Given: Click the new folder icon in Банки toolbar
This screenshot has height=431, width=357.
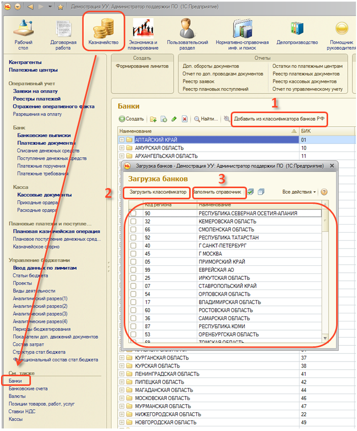Looking at the screenshot, I should 153,119.
